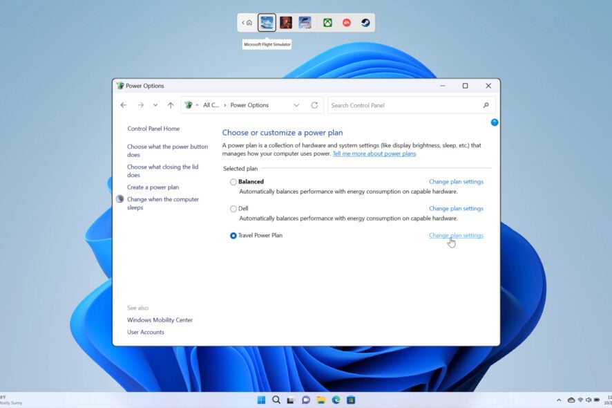
Task: Open 'Choose what closing the lid does'
Action: (x=163, y=171)
